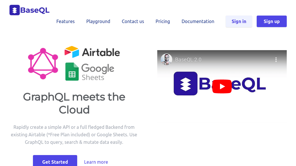Open the Playground navigation item

[98, 21]
